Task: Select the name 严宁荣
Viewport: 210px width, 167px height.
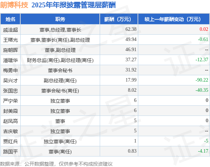Action: [10, 101]
